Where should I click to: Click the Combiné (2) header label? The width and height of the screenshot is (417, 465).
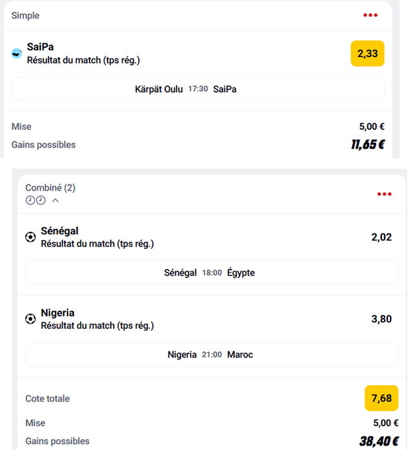[x=51, y=187]
